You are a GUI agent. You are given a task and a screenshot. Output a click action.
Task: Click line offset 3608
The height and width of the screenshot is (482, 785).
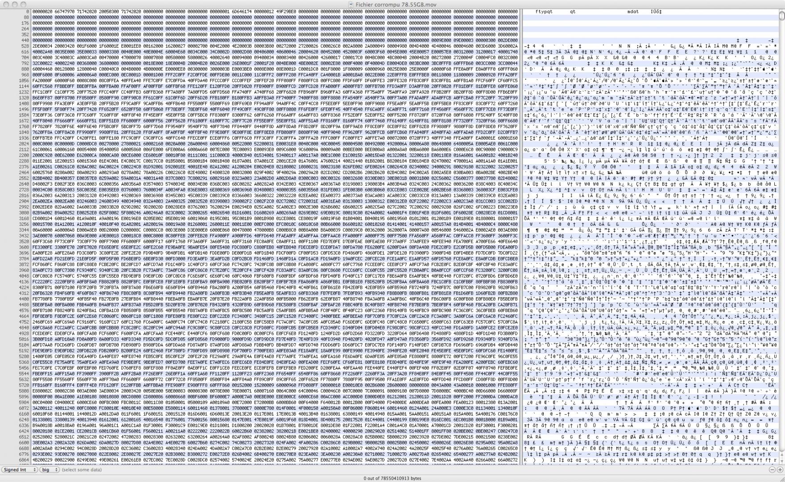coord(24,247)
